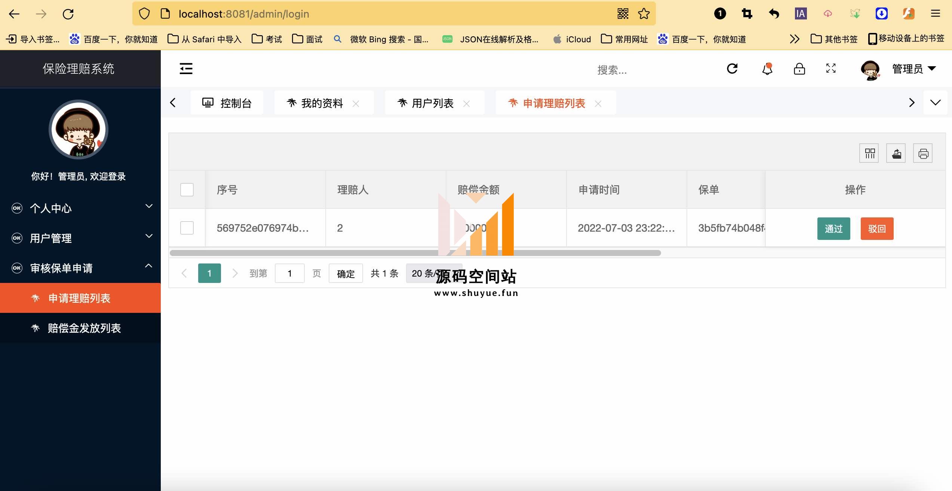The width and height of the screenshot is (952, 491).
Task: Click the IA extension icon
Action: tap(801, 14)
